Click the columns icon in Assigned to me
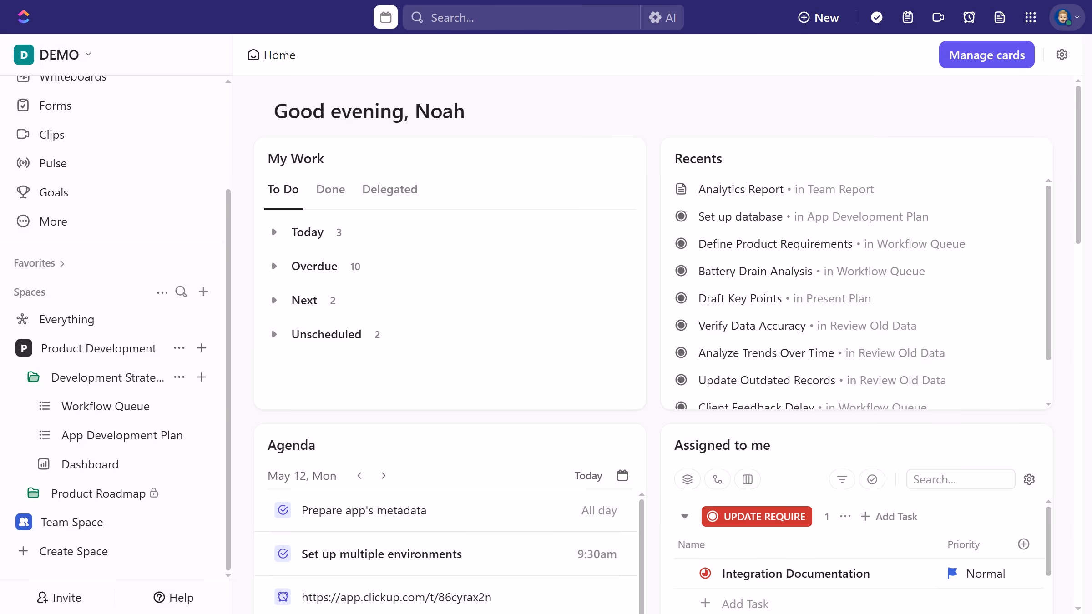Screen dimensions: 1092x614 coord(748,479)
